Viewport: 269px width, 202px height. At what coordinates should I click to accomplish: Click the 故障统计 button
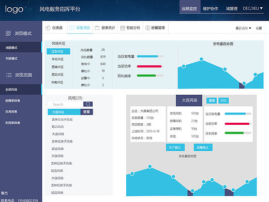[x=203, y=148]
